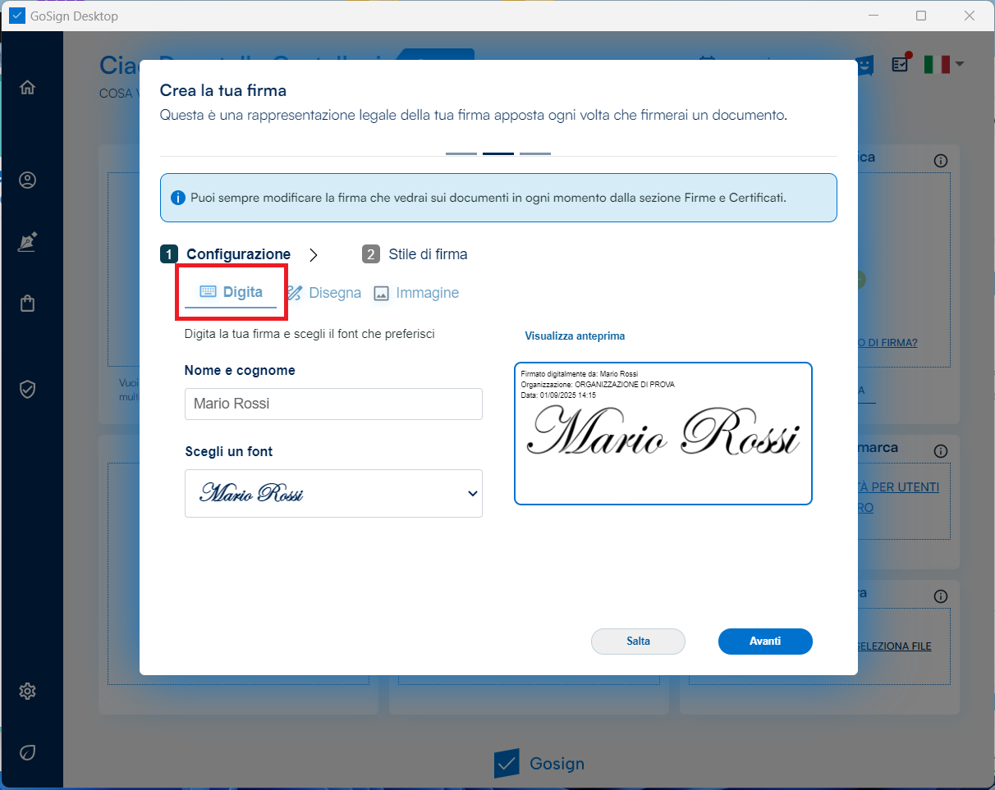This screenshot has width=995, height=790.
Task: Click the checklist notification icon
Action: pos(901,64)
